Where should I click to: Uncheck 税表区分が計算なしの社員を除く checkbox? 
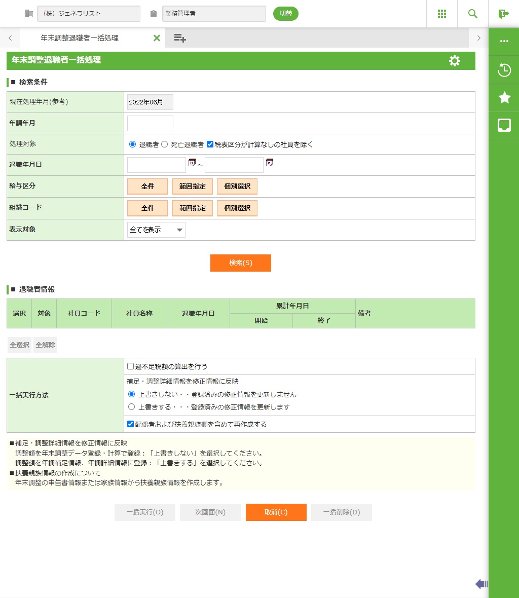click(210, 144)
